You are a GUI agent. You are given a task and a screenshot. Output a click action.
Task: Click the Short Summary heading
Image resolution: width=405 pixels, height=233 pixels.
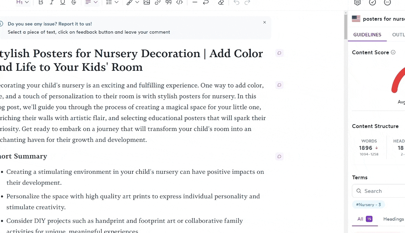coord(23,156)
